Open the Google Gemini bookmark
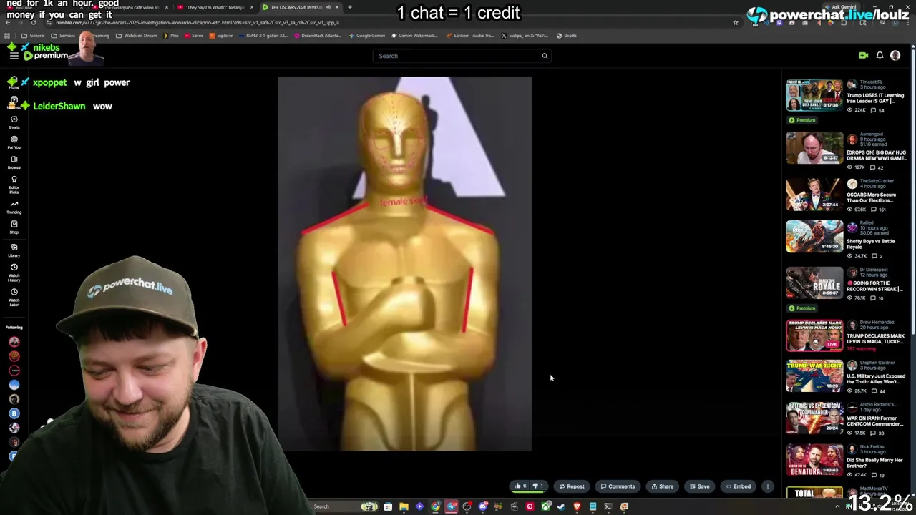Screen dimensions: 916x515 (367, 36)
